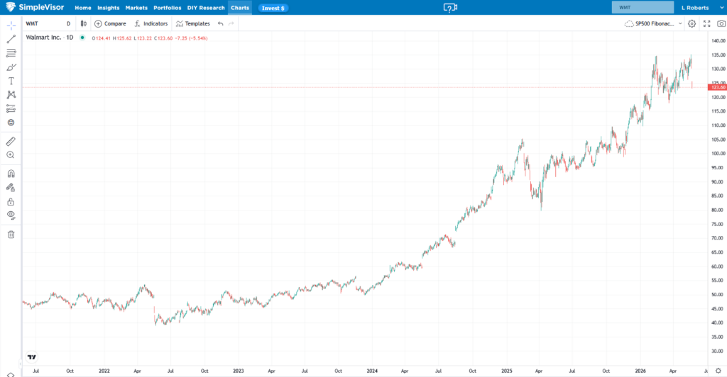Click the WMT ticker search box in header
This screenshot has height=377, width=727.
coord(643,7)
